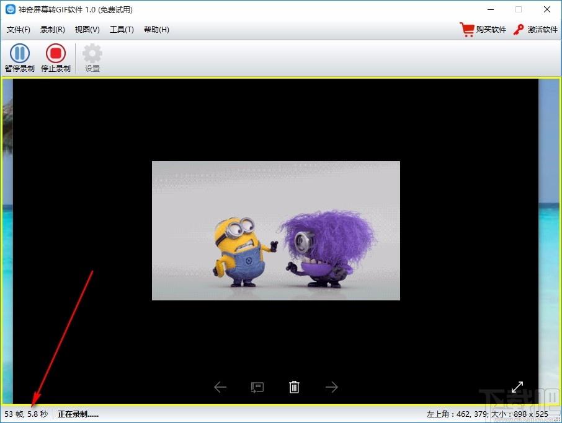Image resolution: width=562 pixels, height=423 pixels.
Task: Maximize the 神奇屏幕转GIF软件 window
Action: click(x=519, y=10)
